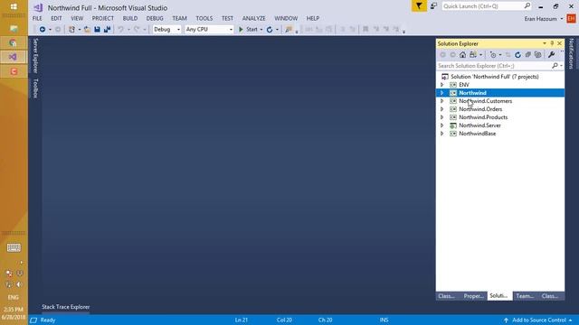The width and height of the screenshot is (579, 325).
Task: Click the ENG language indicator
Action: (x=14, y=297)
